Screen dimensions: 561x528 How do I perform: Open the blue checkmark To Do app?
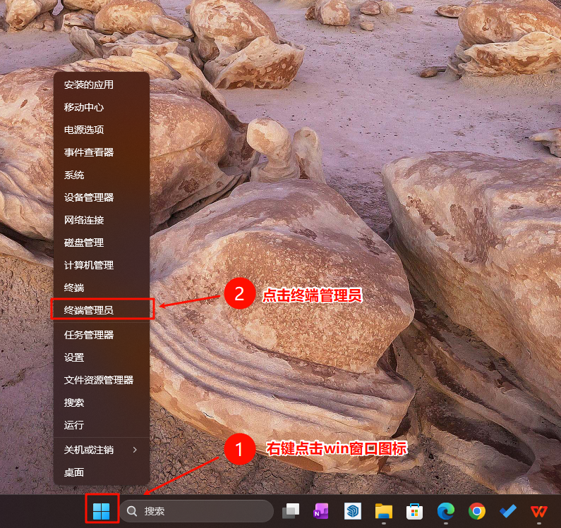pos(507,511)
